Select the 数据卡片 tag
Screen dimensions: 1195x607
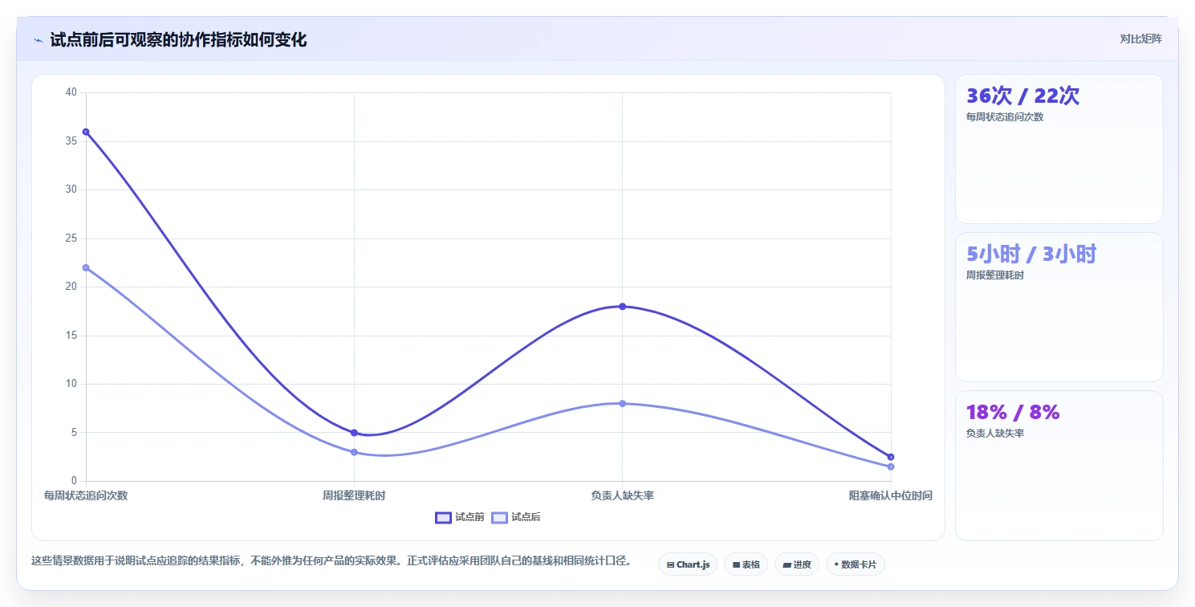tap(855, 564)
